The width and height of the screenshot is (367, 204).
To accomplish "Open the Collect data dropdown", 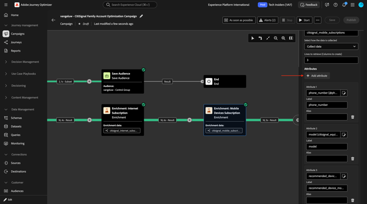I will pos(331,47).
